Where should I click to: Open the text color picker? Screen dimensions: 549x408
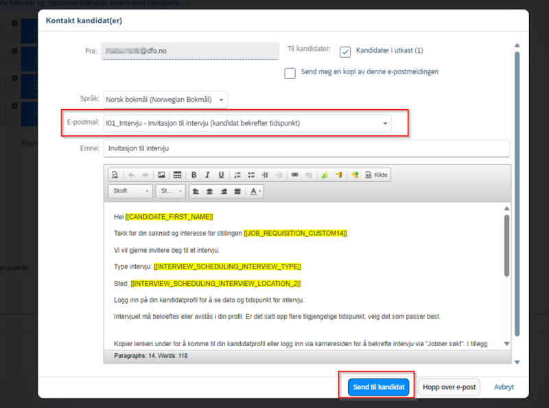pos(255,192)
